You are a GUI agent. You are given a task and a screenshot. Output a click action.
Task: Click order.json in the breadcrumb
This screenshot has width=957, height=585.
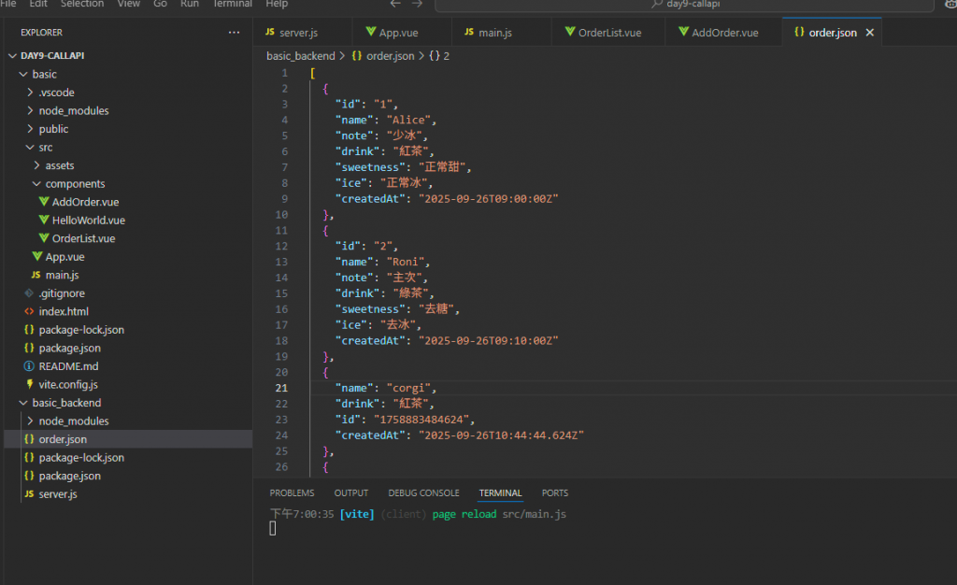[390, 56]
